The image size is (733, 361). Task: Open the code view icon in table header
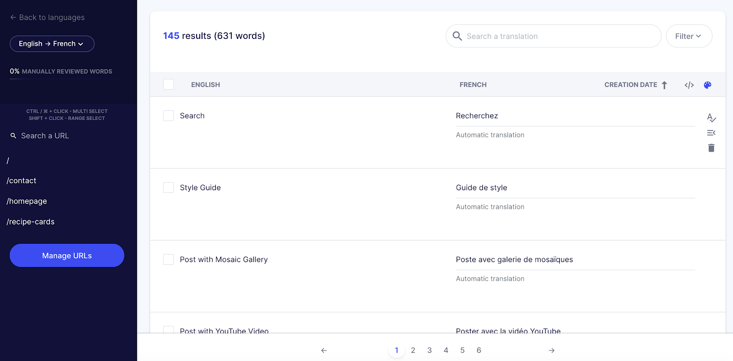tap(689, 85)
